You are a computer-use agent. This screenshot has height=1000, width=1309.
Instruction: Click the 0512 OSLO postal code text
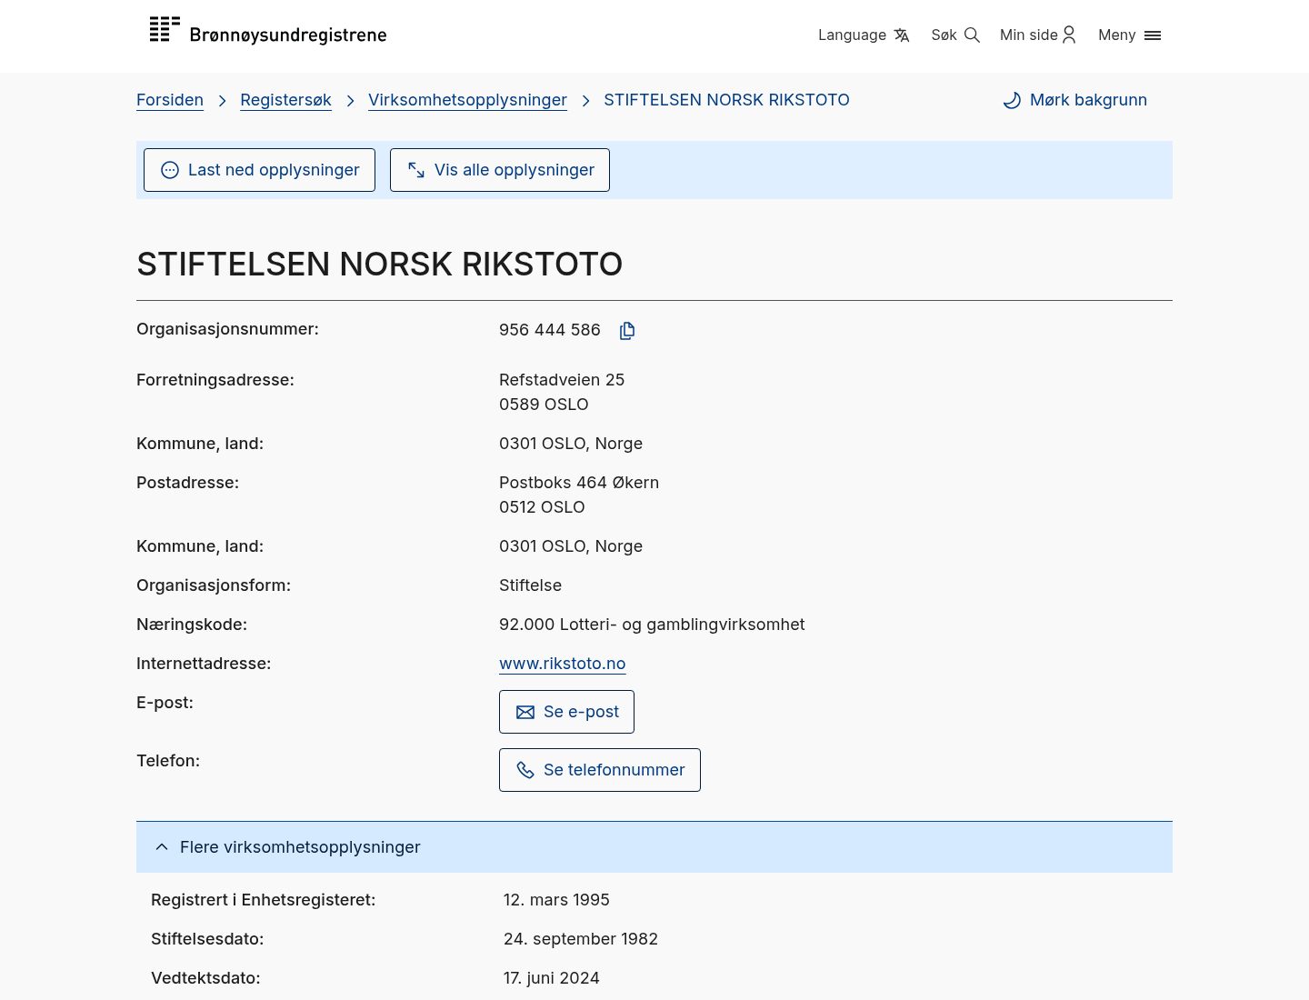542,507
